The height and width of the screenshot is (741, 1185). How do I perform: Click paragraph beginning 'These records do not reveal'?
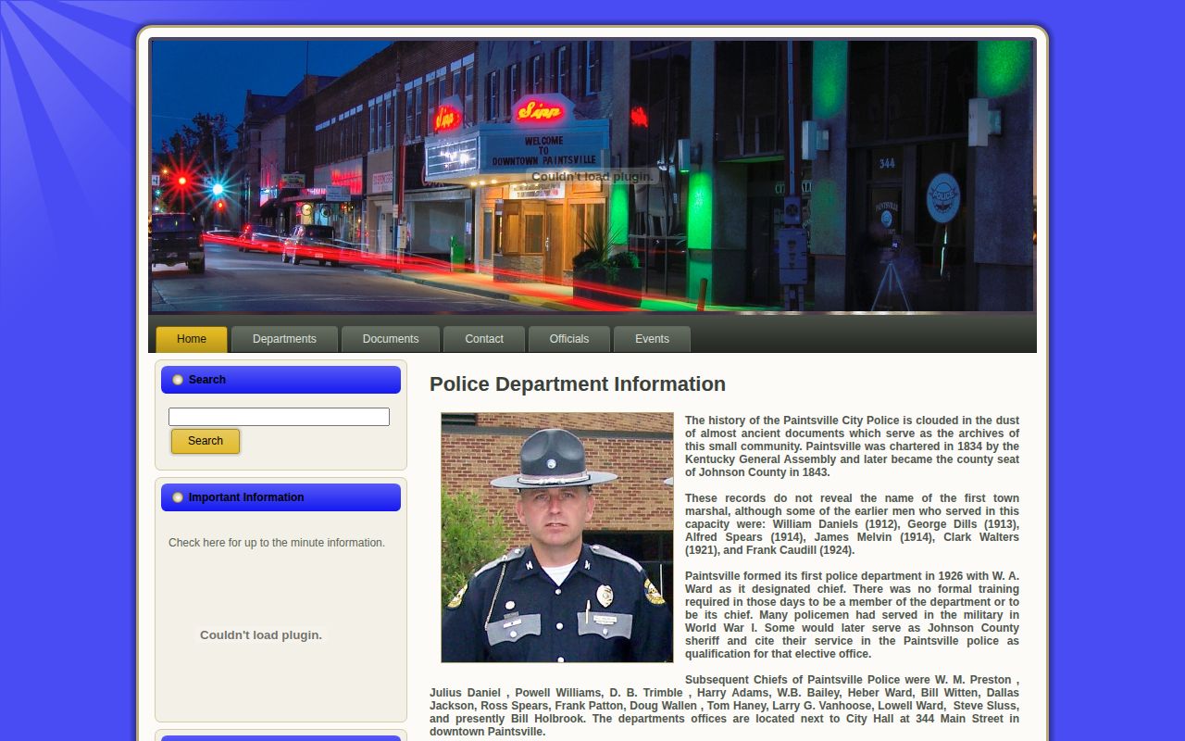click(x=852, y=524)
